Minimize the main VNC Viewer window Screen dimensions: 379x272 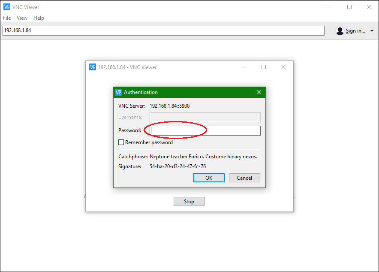pyautogui.click(x=330, y=7)
